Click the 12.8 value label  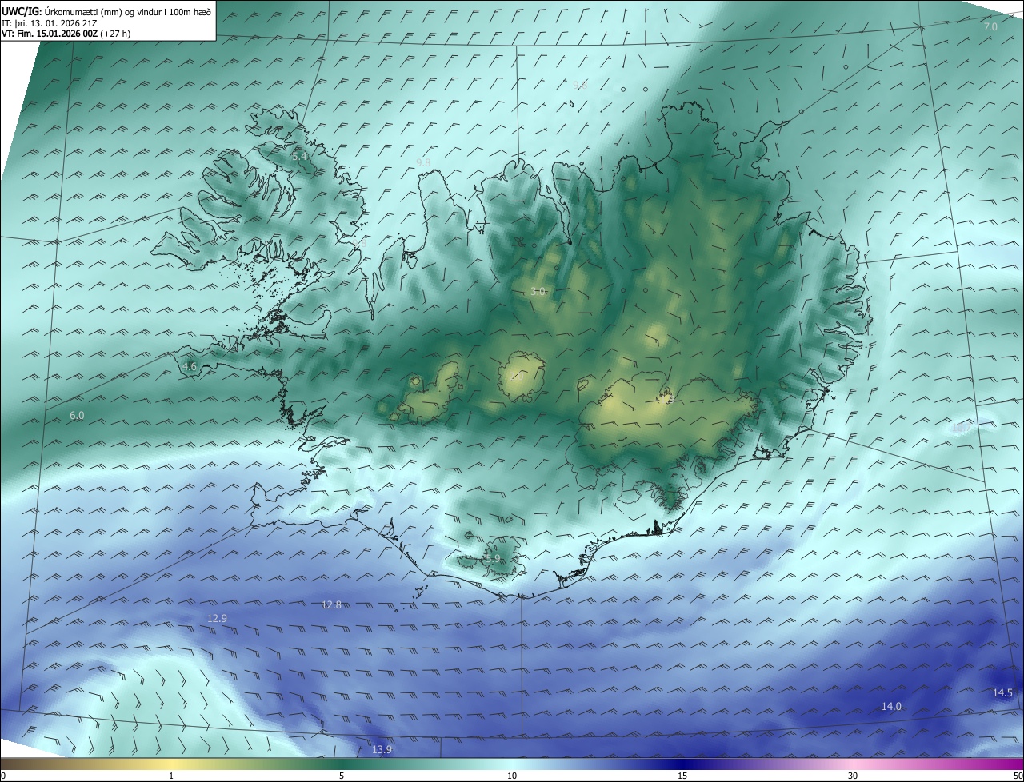[x=331, y=605]
